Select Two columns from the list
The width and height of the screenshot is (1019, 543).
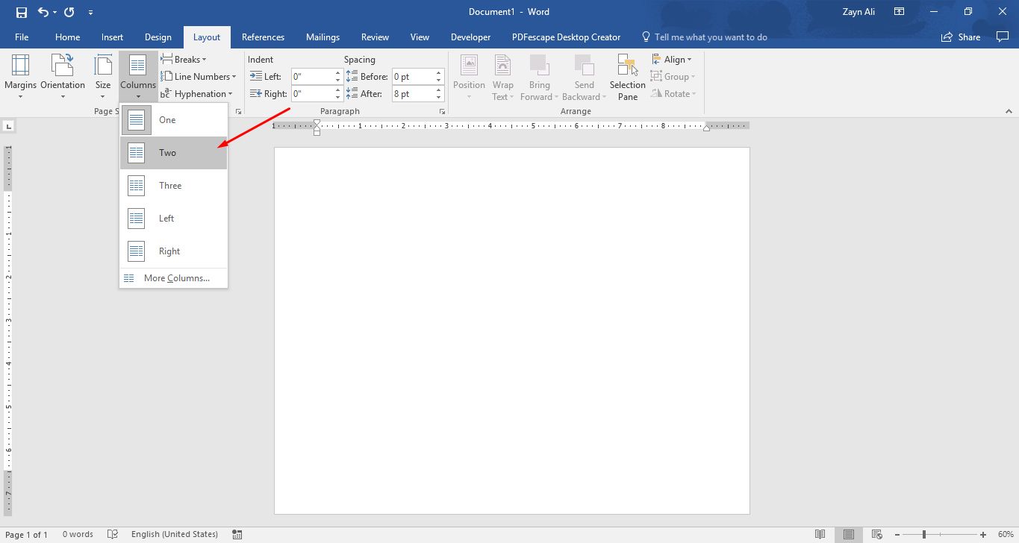(166, 152)
